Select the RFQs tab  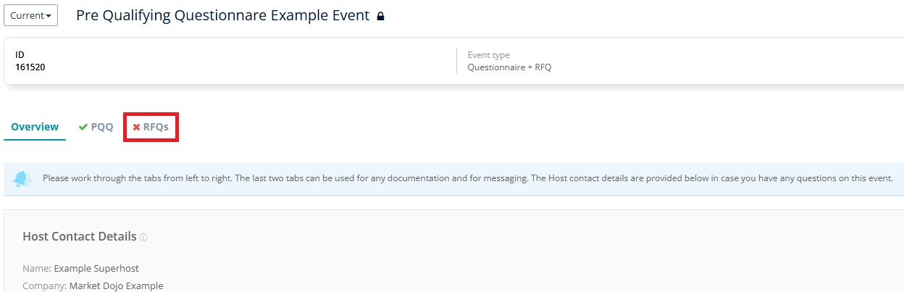[156, 127]
